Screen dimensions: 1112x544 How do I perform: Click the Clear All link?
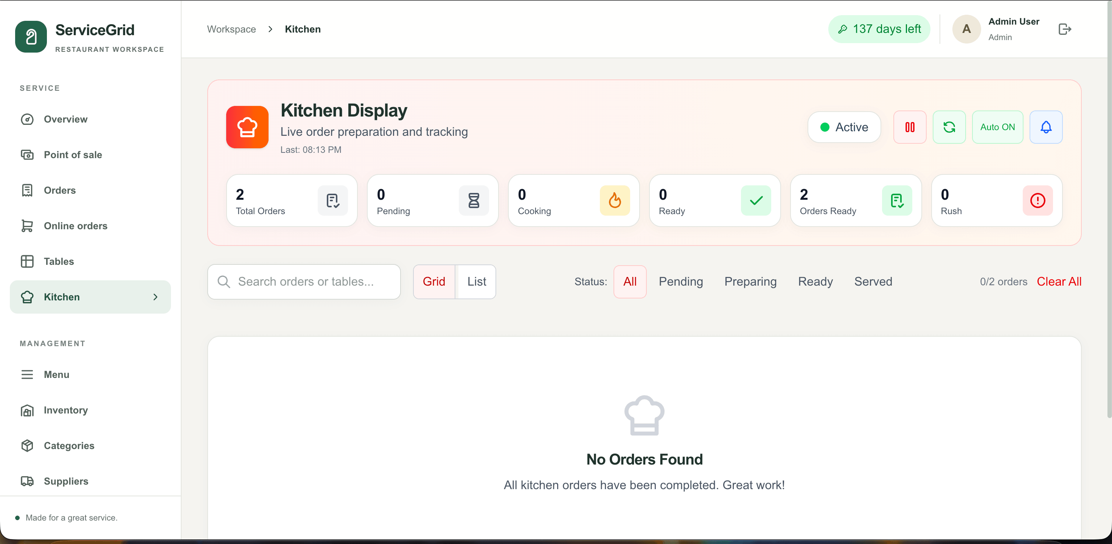click(1059, 281)
